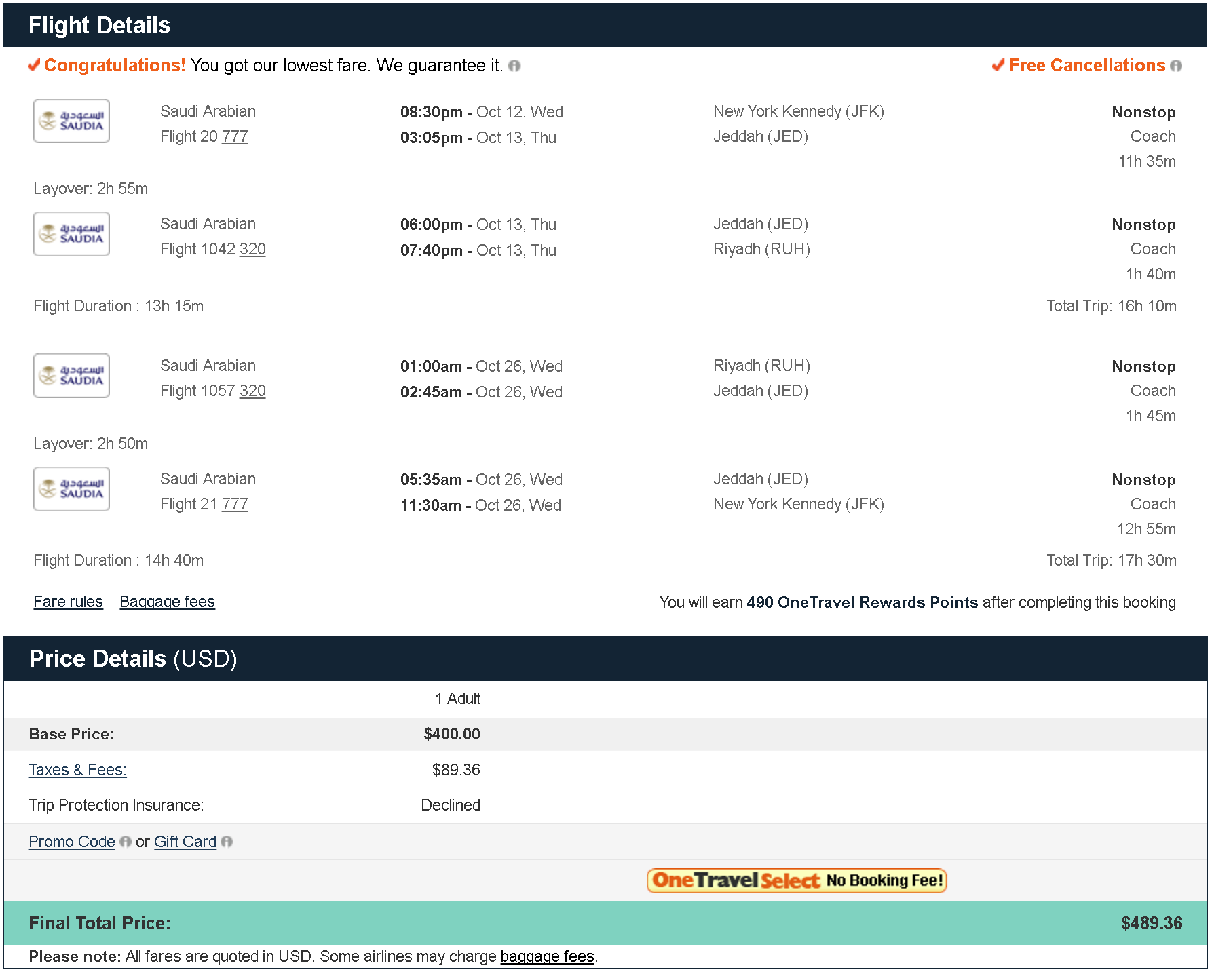Image resolution: width=1212 pixels, height=974 pixels.
Task: Click the Price Details (USD) heading
Action: point(133,659)
